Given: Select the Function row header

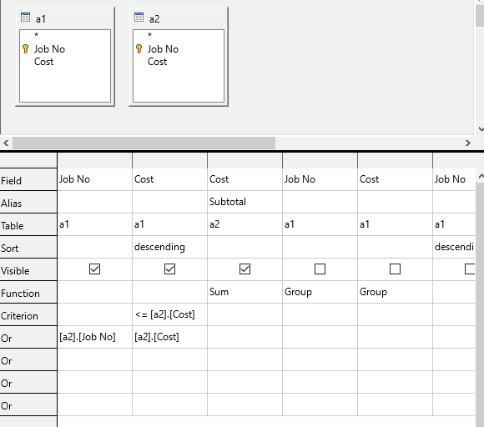Looking at the screenshot, I should pos(28,292).
